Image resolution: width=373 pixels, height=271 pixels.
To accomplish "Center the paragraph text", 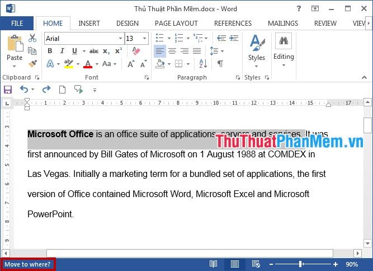I will [172, 51].
